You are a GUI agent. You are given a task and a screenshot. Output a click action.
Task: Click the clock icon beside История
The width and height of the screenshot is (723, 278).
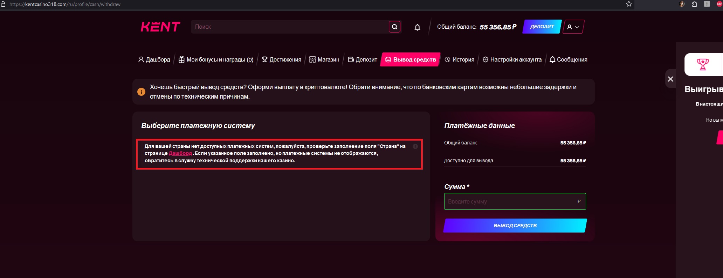(447, 59)
